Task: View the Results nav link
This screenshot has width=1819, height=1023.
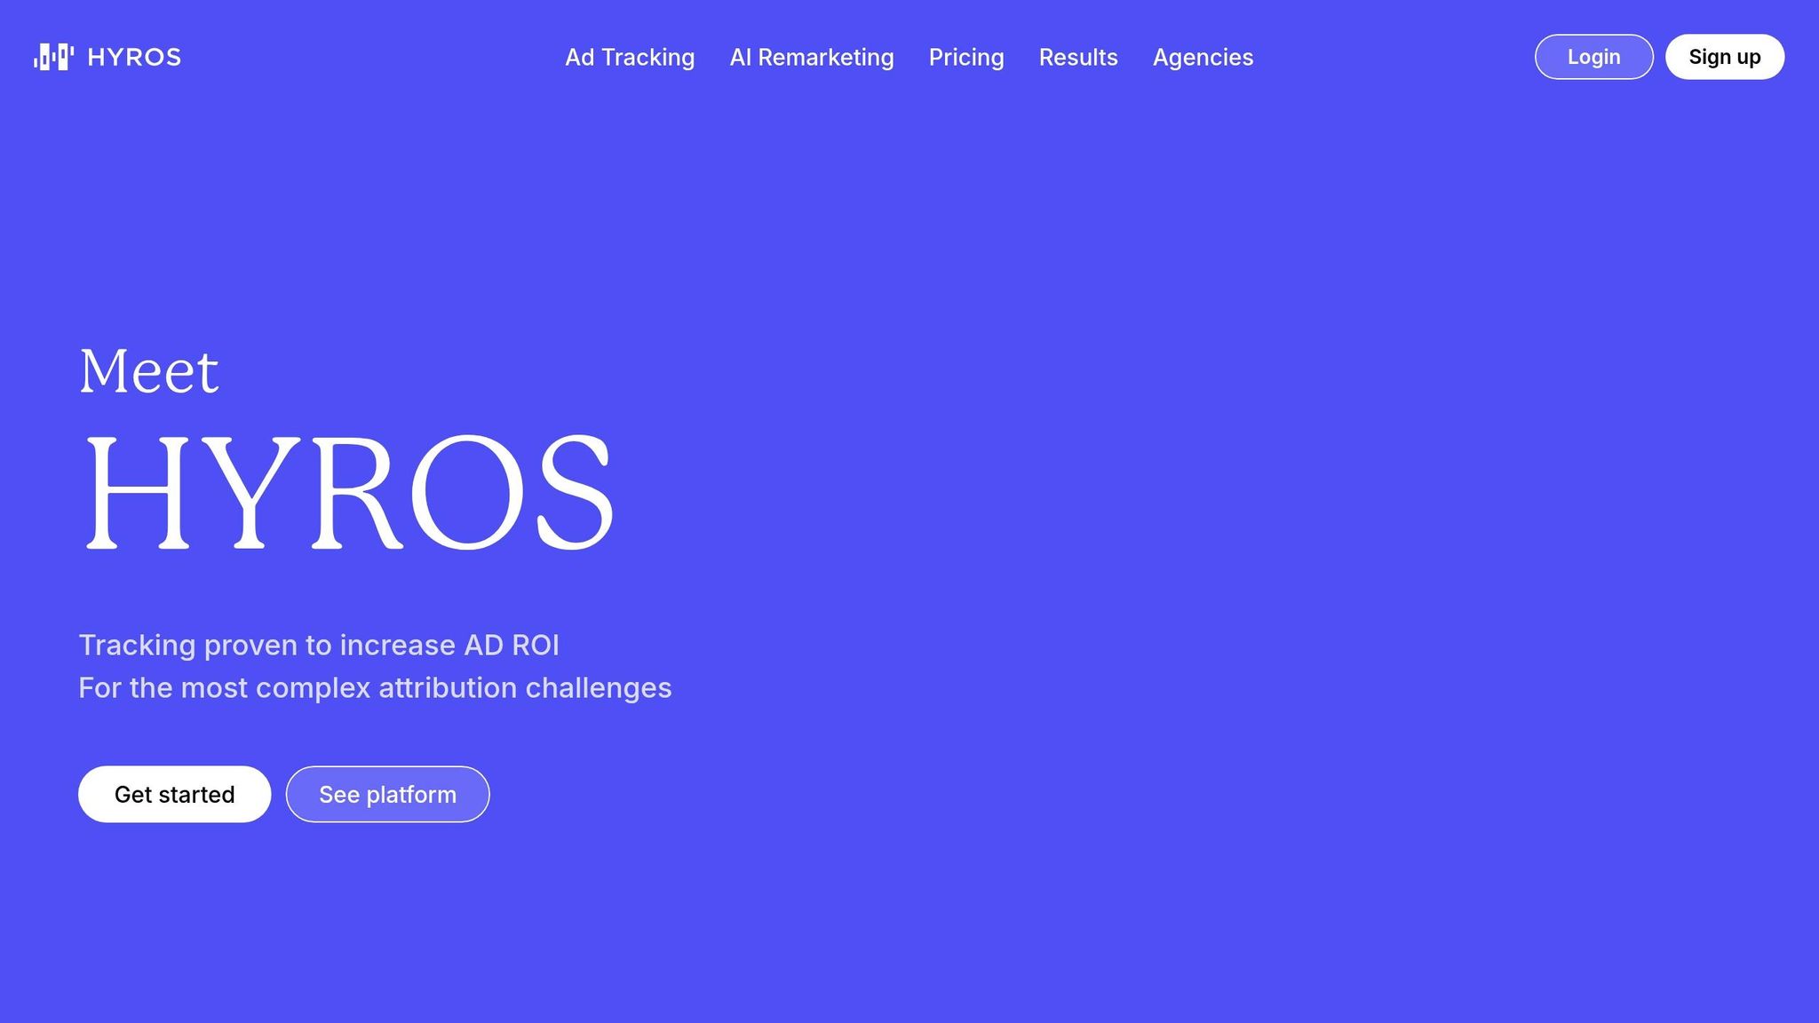Action: [x=1078, y=57]
